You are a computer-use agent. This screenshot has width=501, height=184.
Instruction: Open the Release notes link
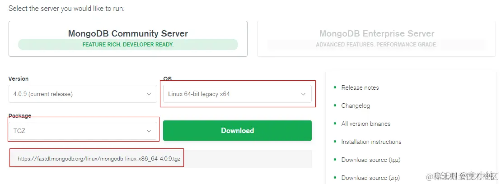360,87
